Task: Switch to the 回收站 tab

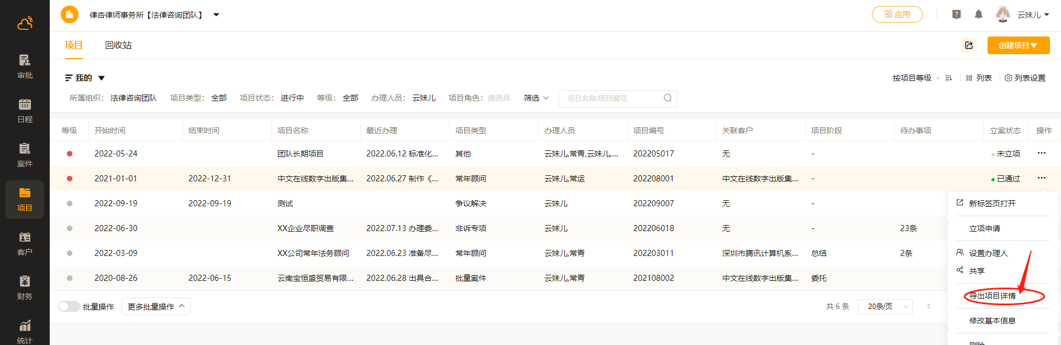Action: coord(118,45)
